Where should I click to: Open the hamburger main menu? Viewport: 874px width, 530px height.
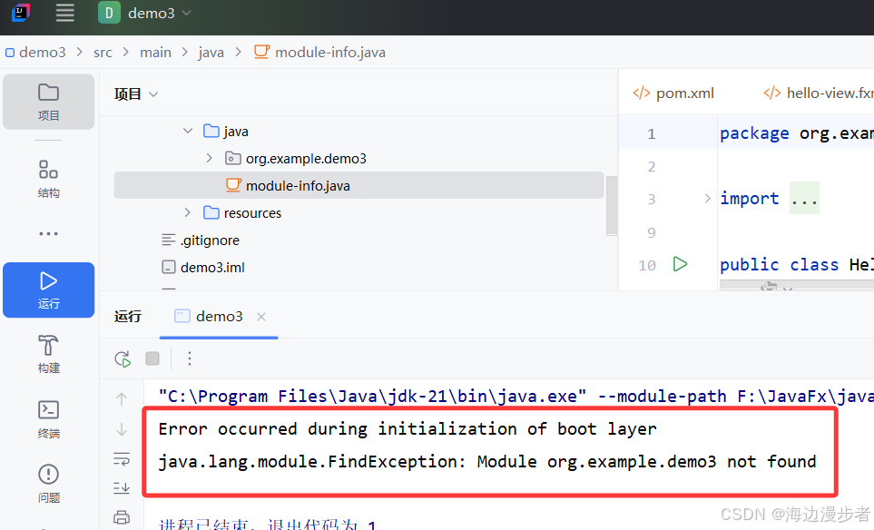pos(64,13)
